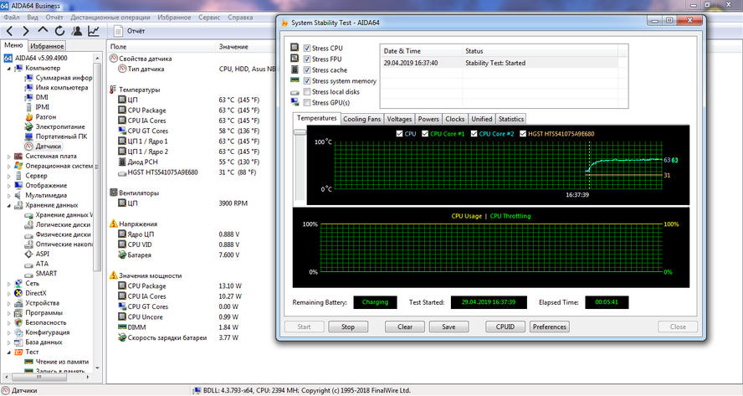743x396 pixels.
Task: Open the Сервис menu
Action: point(209,17)
